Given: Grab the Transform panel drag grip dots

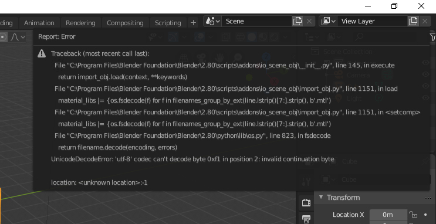Looking at the screenshot, I should pyautogui.click(x=428, y=198).
